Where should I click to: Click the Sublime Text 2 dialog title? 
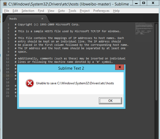[x=71, y=68]
